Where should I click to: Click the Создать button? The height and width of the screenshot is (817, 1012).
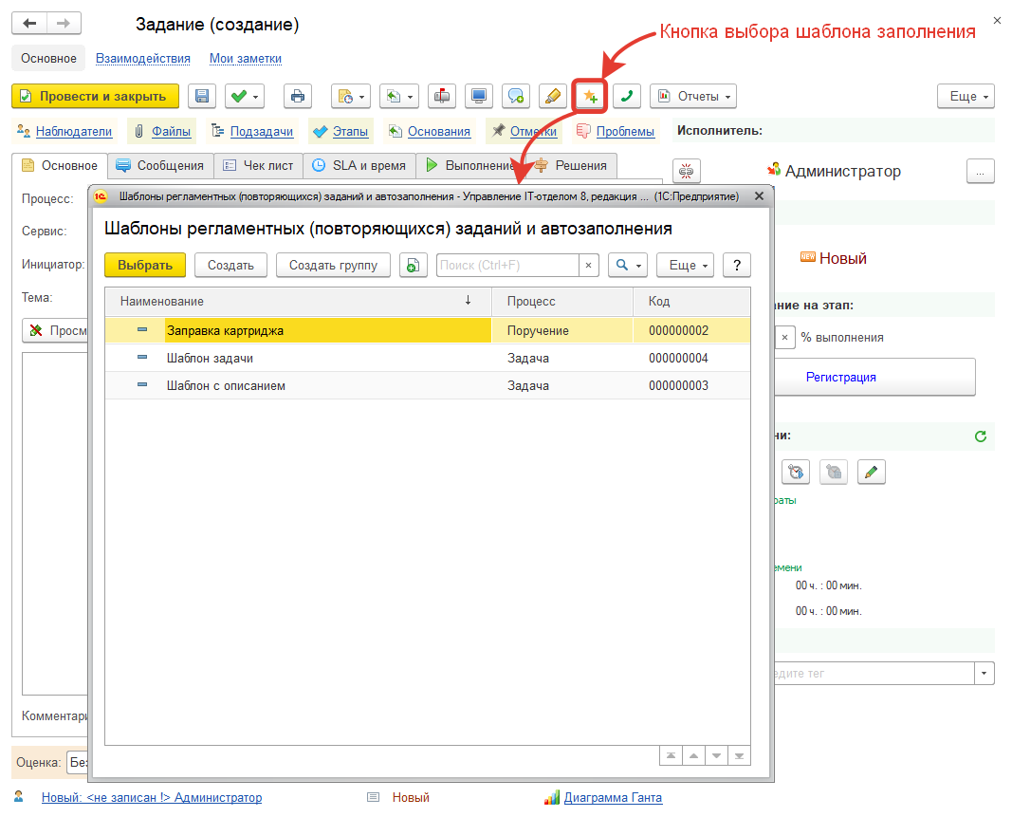(x=230, y=265)
